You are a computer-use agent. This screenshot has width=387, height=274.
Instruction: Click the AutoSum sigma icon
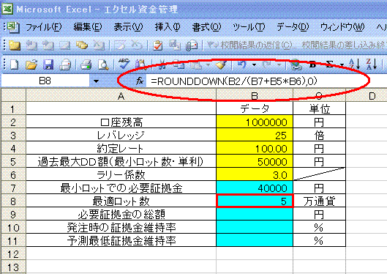(329, 64)
